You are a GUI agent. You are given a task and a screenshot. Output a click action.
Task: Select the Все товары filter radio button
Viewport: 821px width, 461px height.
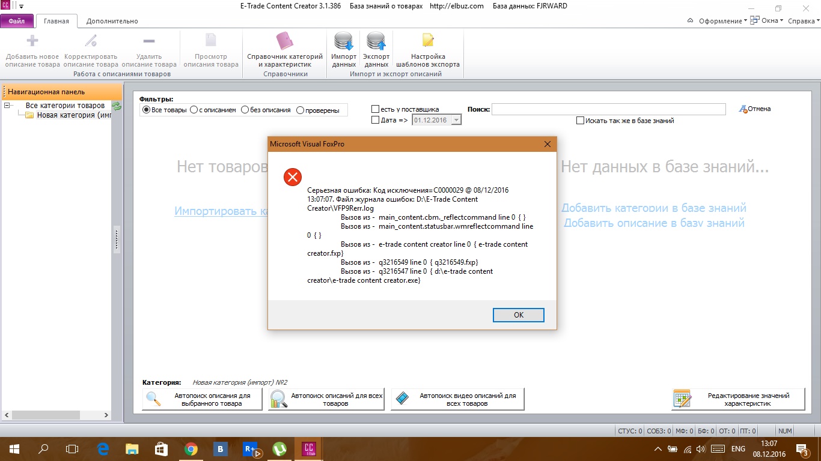[146, 110]
